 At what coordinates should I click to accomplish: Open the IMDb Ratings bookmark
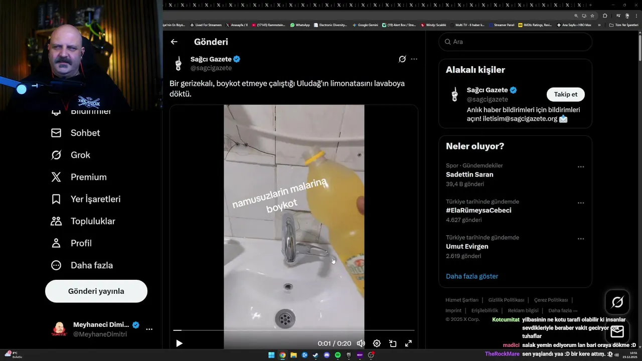535,25
